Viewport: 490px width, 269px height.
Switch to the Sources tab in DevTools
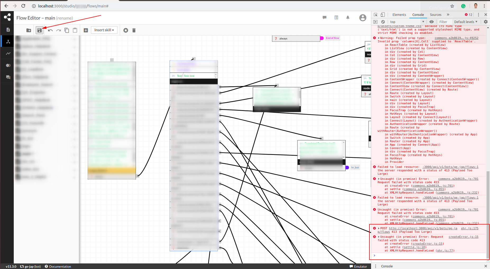(x=435, y=15)
